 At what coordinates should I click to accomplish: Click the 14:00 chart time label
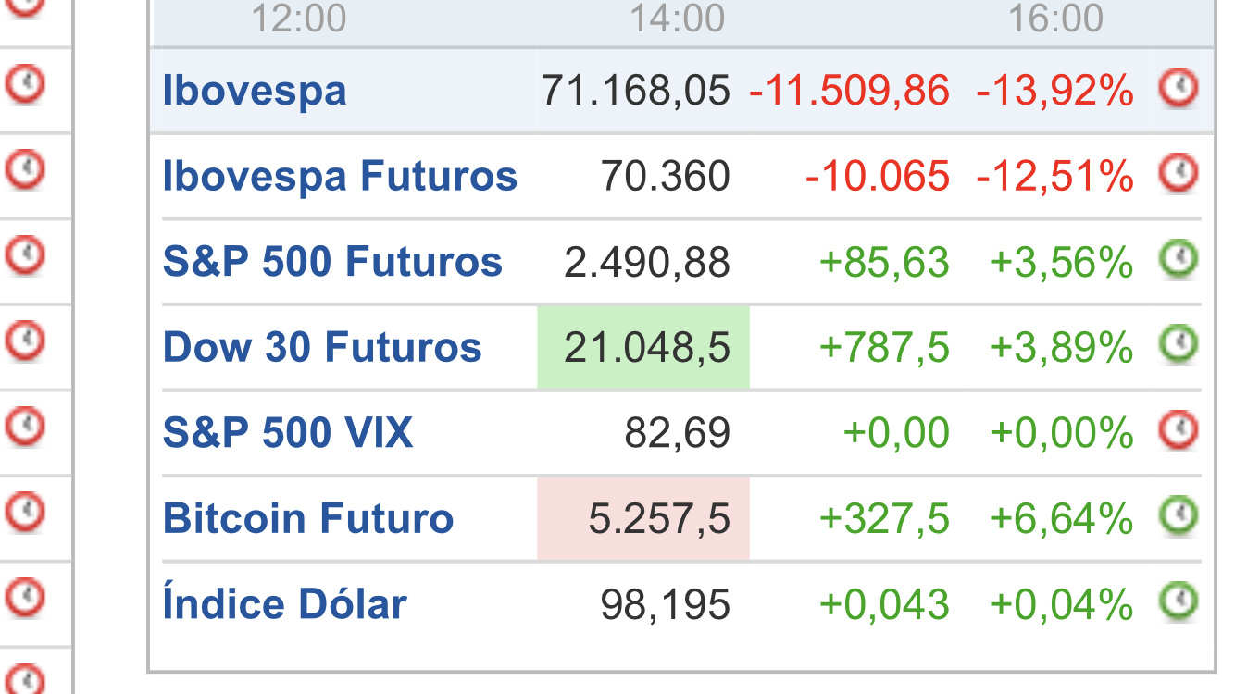tap(678, 19)
